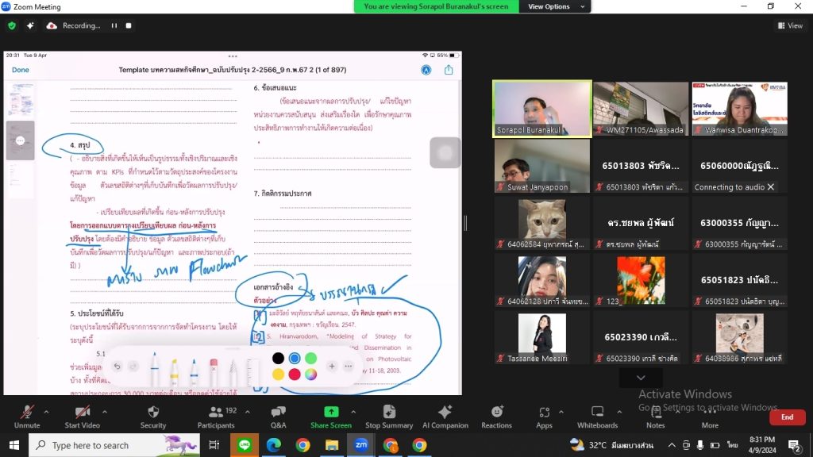The height and width of the screenshot is (457, 813).
Task: Click the red End meeting button
Action: pyautogui.click(x=787, y=417)
